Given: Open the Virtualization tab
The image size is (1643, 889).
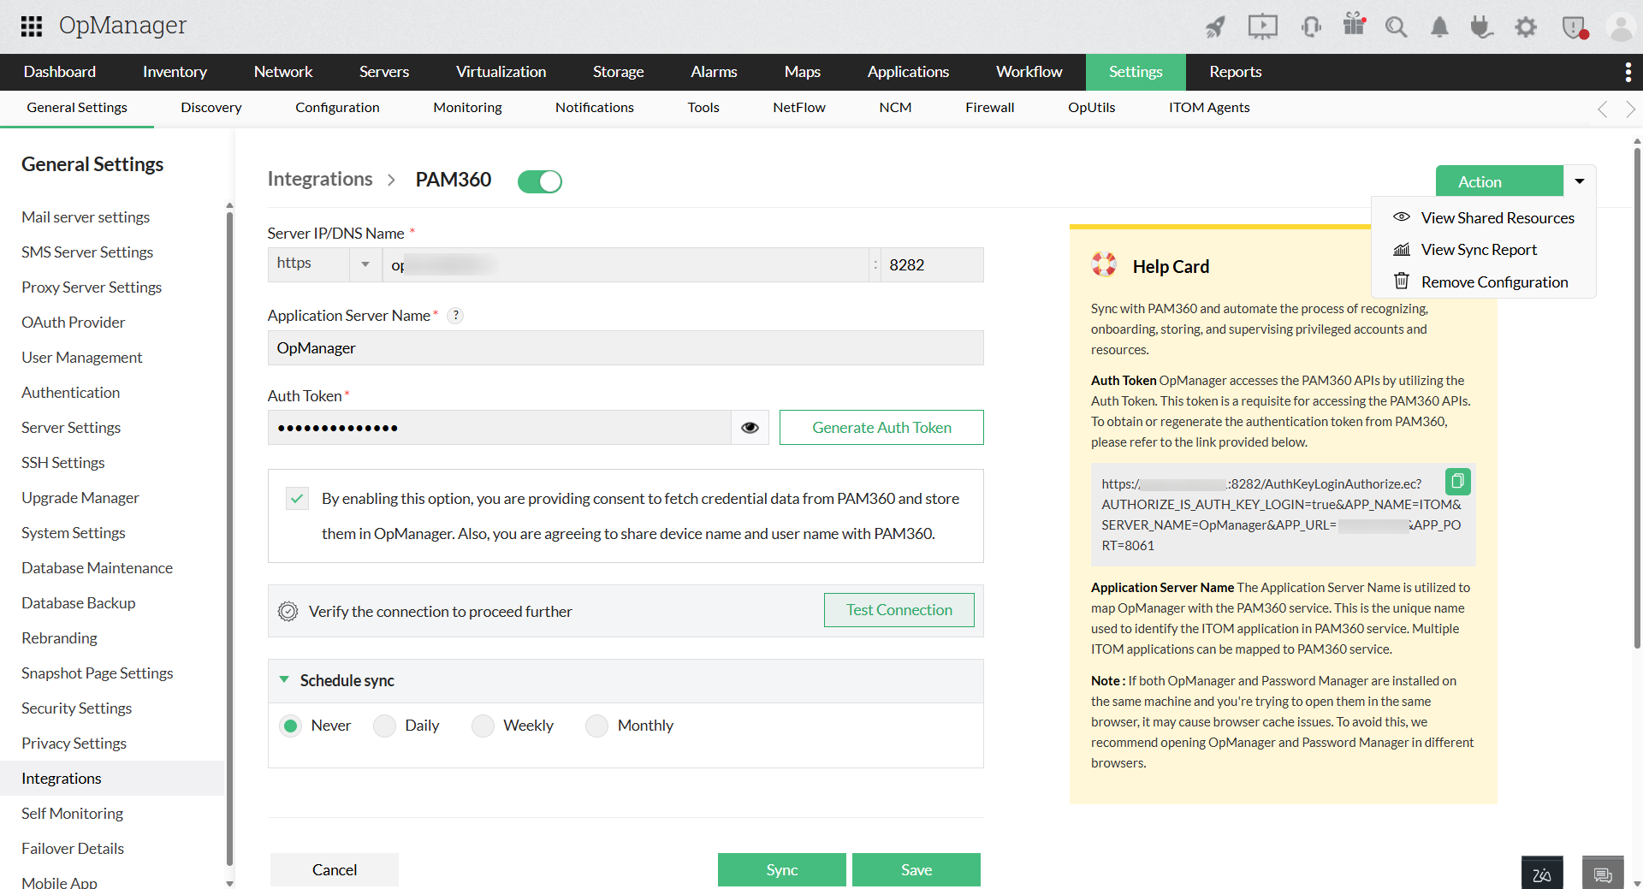Looking at the screenshot, I should (501, 72).
